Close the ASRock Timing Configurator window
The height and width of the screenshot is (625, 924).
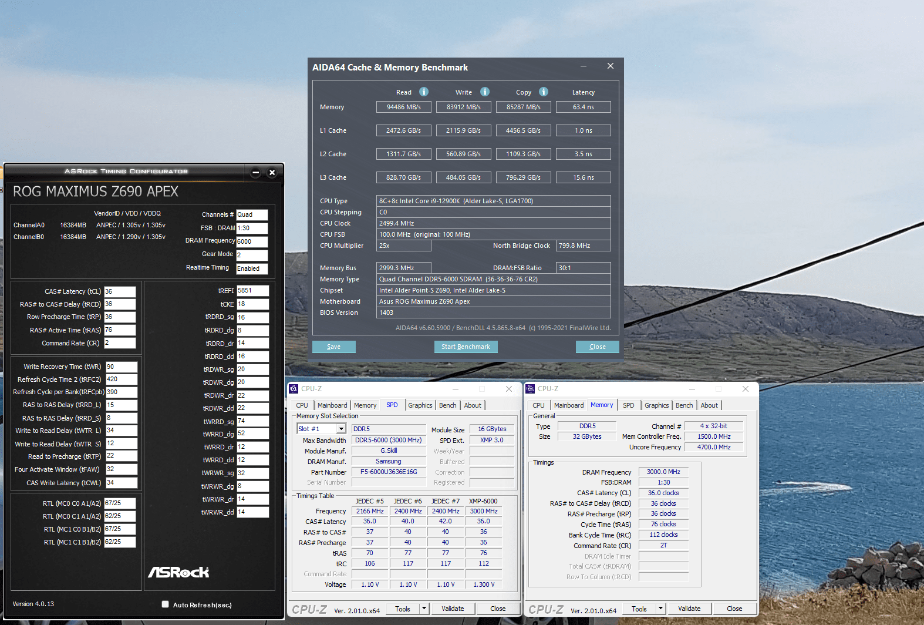click(272, 173)
